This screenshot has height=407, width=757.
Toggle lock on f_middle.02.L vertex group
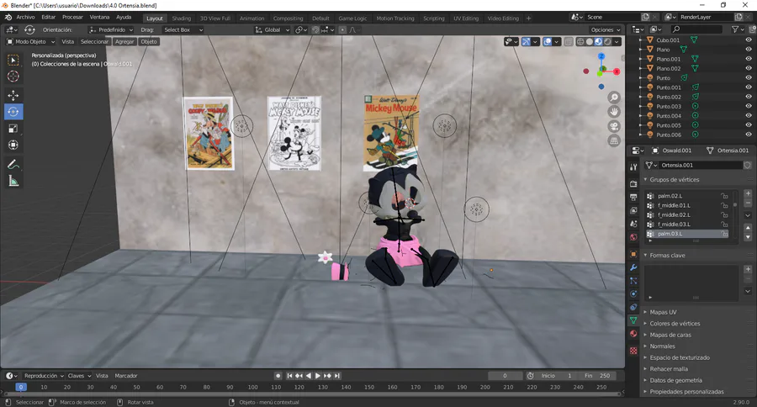(x=725, y=214)
